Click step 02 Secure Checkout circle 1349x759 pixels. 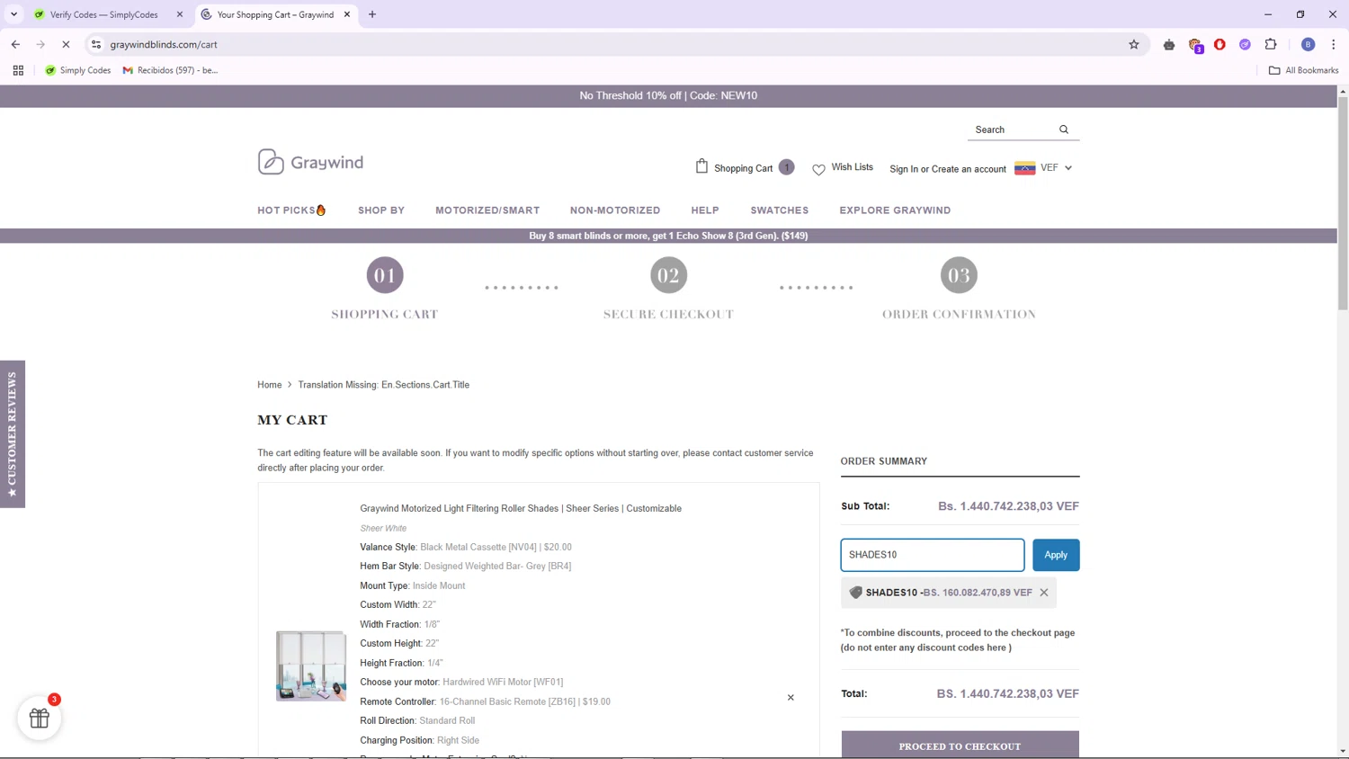pos(668,275)
